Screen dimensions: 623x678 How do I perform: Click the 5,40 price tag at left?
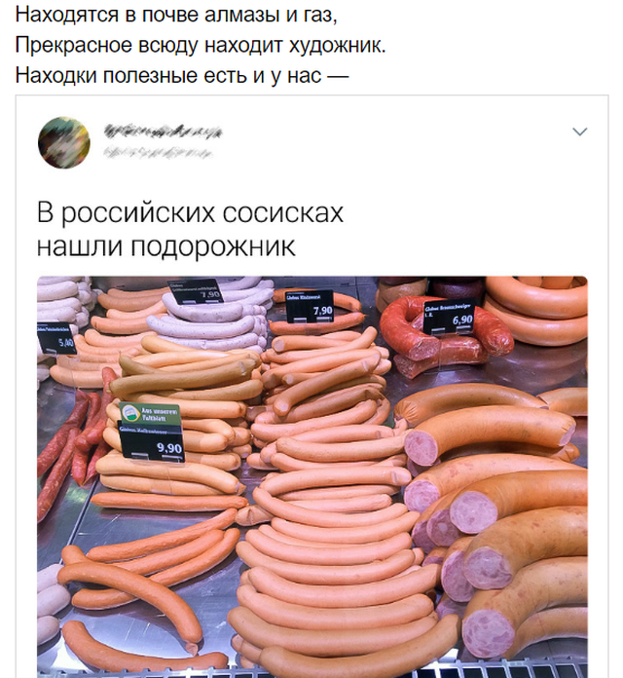click(56, 339)
